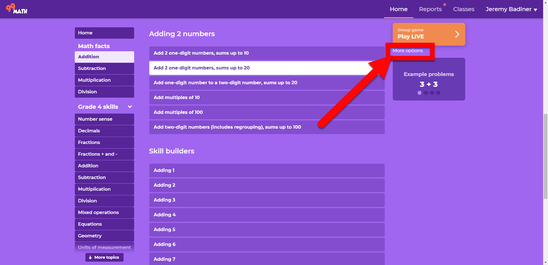Click Home in the left sidebar
548x265 pixels.
(x=104, y=33)
